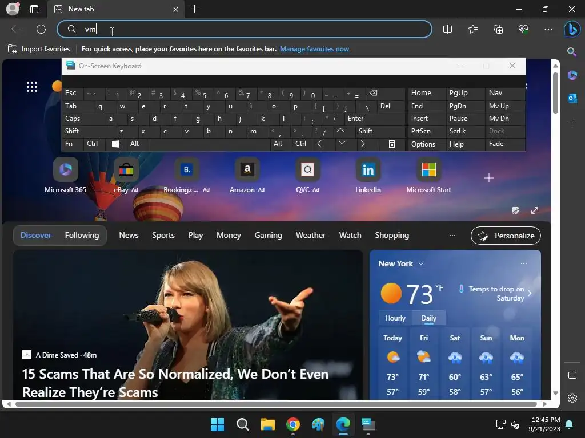Click the sidebar search icon
The width and height of the screenshot is (585, 438).
click(x=571, y=52)
